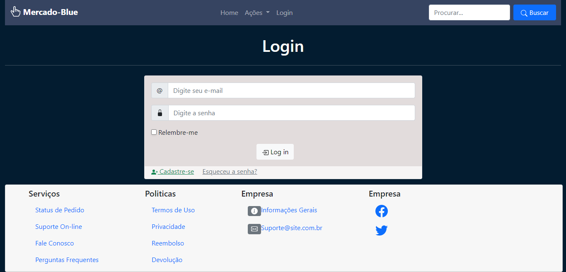Open the Termos de Uso page
This screenshot has height=272, width=566.
click(x=173, y=210)
